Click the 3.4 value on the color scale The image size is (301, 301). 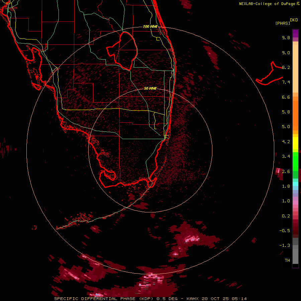coord(286,157)
